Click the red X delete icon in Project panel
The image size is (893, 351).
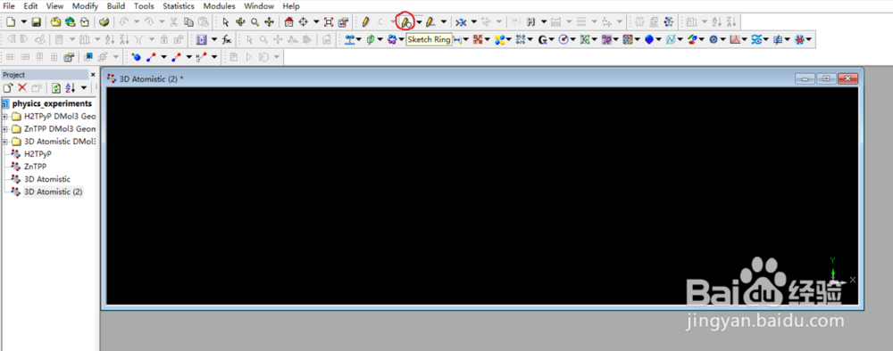22,87
